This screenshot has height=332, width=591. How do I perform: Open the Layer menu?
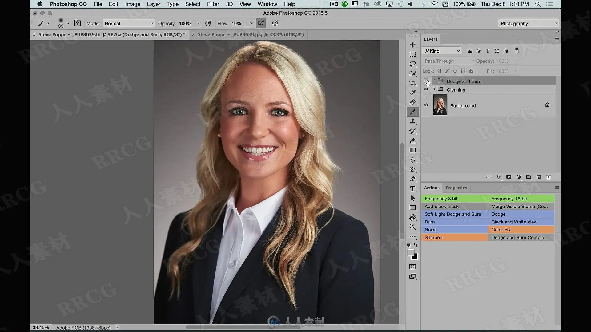(x=154, y=4)
